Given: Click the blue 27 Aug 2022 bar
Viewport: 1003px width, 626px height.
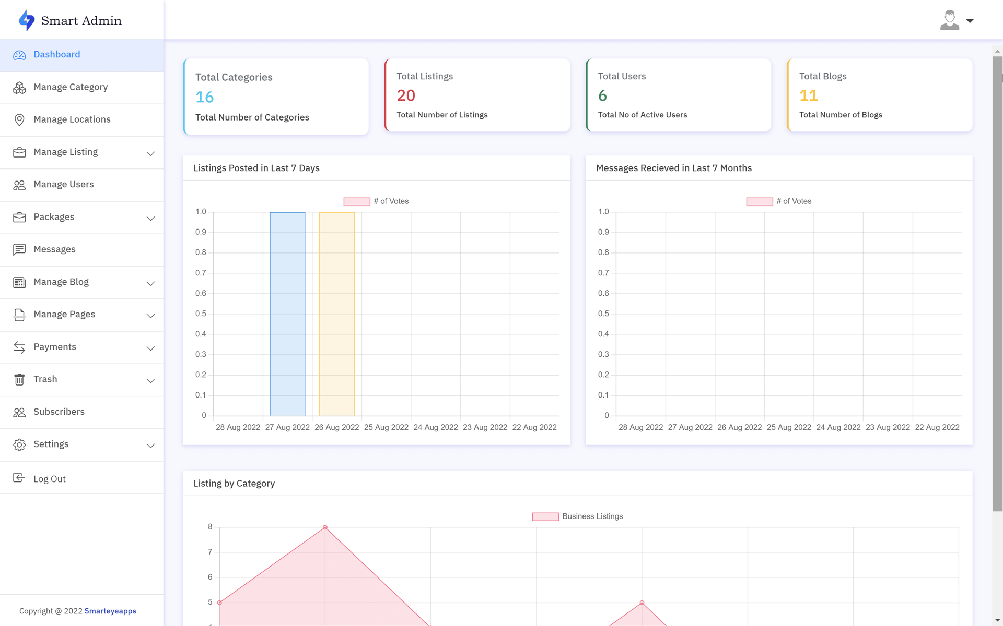Looking at the screenshot, I should pos(287,313).
